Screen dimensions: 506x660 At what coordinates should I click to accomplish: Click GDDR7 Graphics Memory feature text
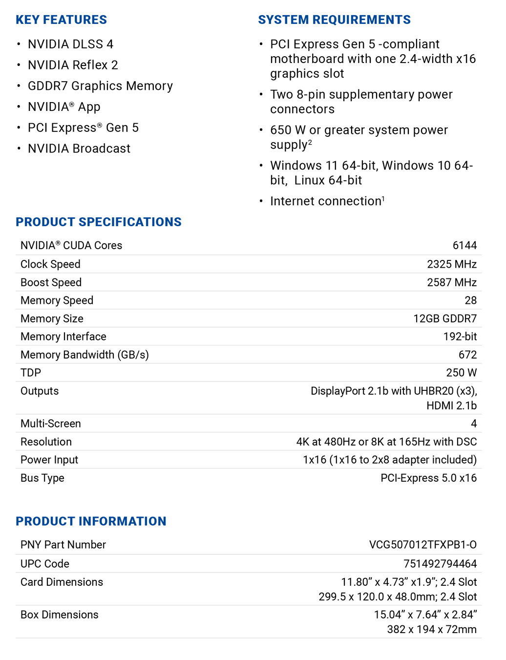click(100, 86)
